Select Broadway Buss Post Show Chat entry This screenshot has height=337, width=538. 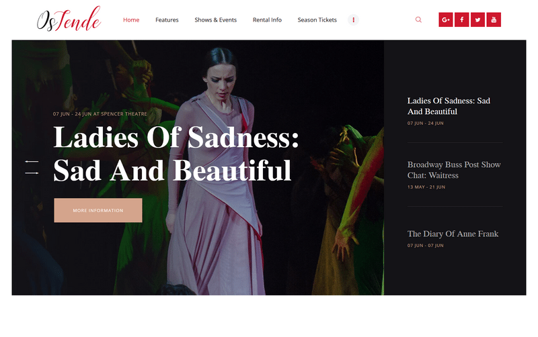(x=454, y=170)
